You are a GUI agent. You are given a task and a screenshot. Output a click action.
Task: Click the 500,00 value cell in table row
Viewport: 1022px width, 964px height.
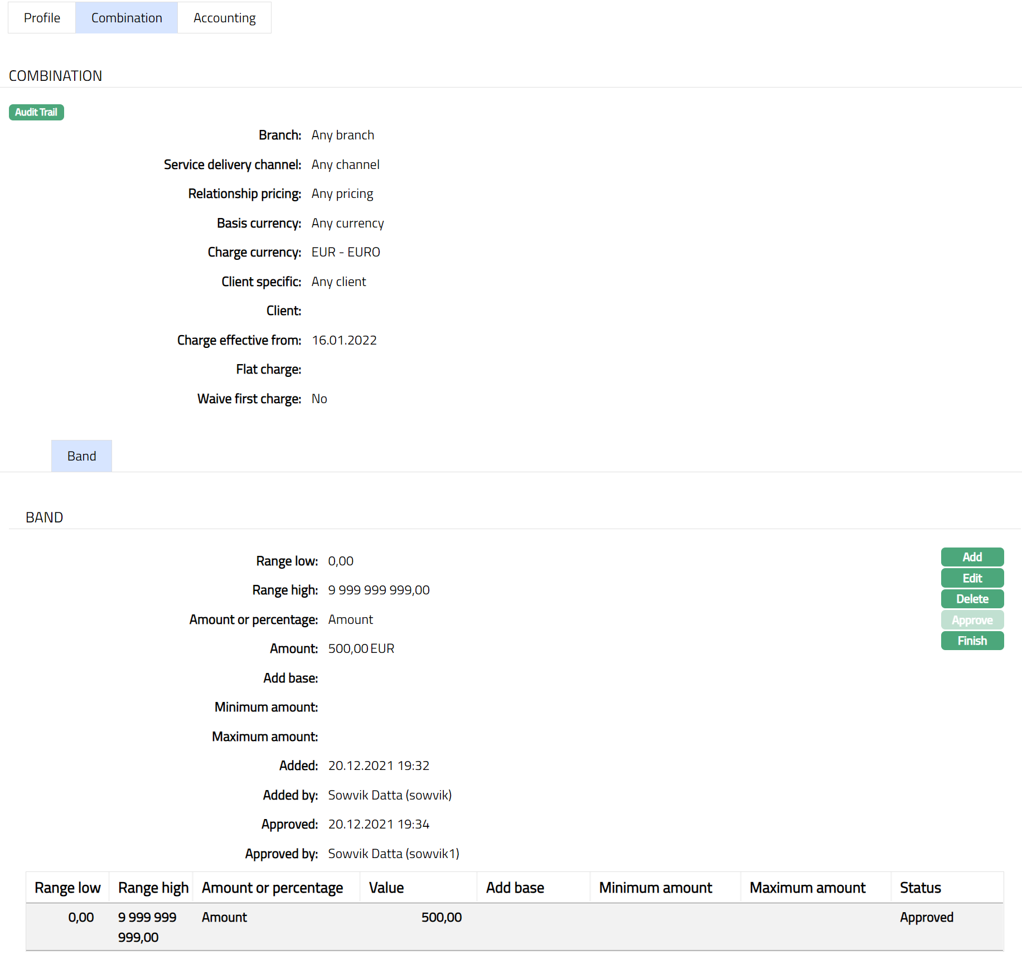pos(441,917)
